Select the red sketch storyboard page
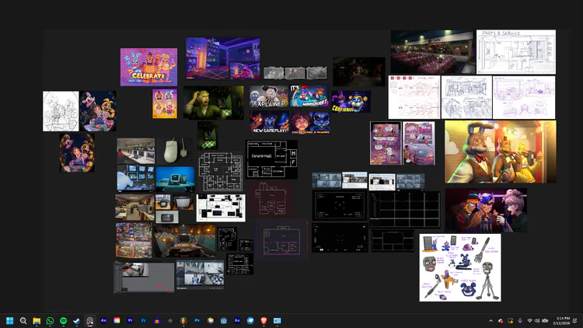This screenshot has width=583, height=328. (414, 97)
